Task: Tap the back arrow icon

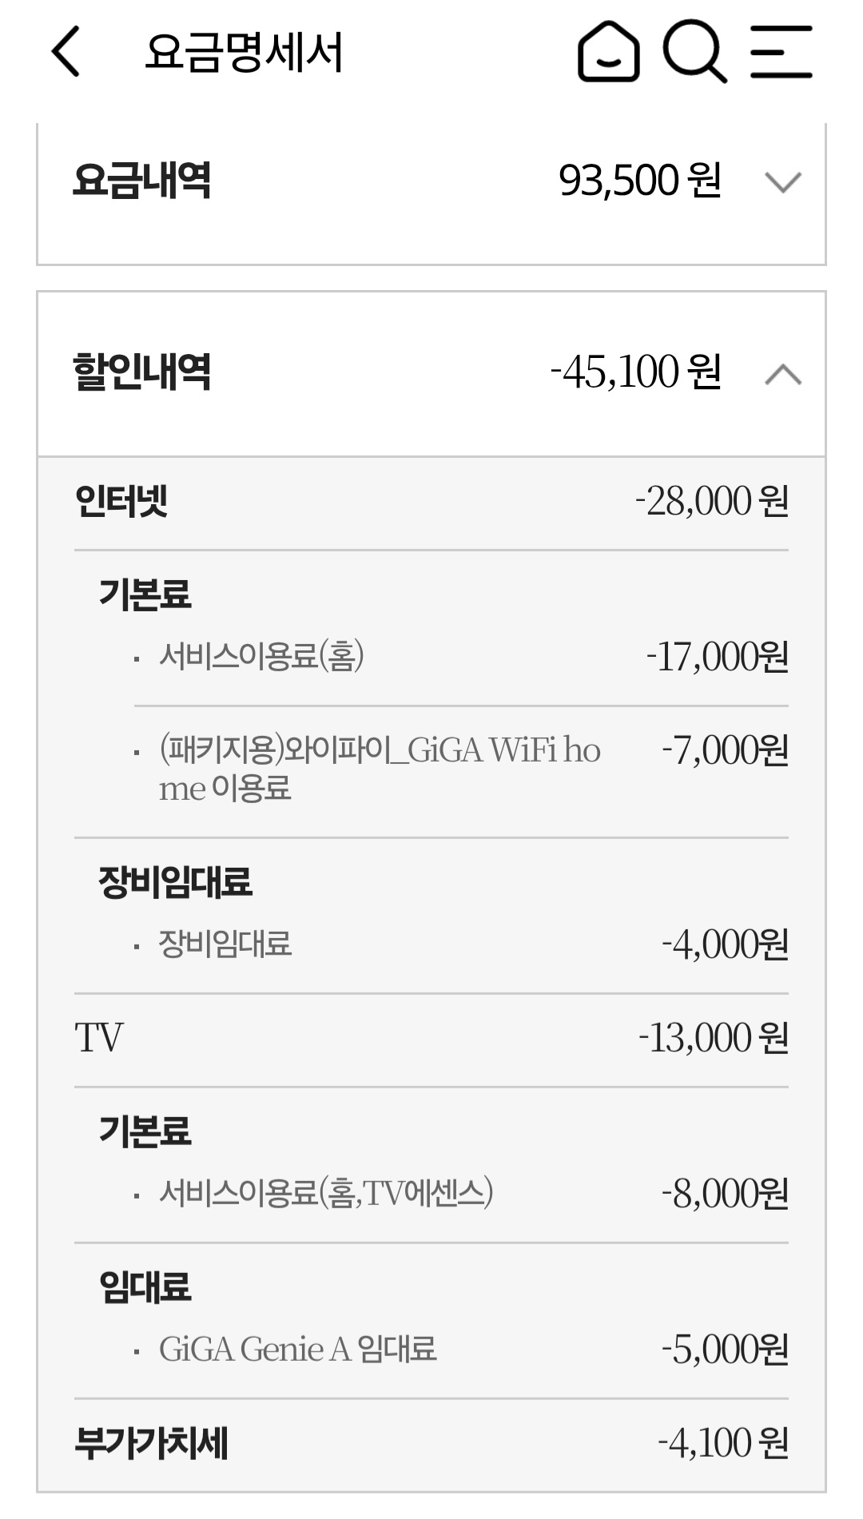Action: click(x=66, y=52)
